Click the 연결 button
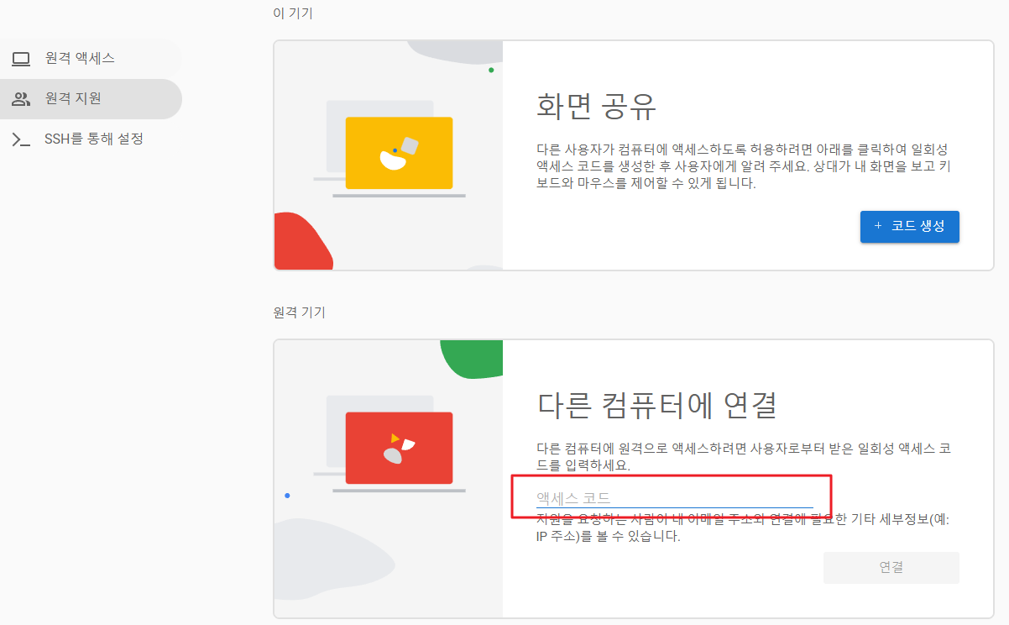 click(x=891, y=567)
